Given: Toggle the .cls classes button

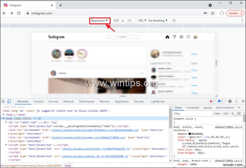Looking at the screenshot, I should [225, 114].
